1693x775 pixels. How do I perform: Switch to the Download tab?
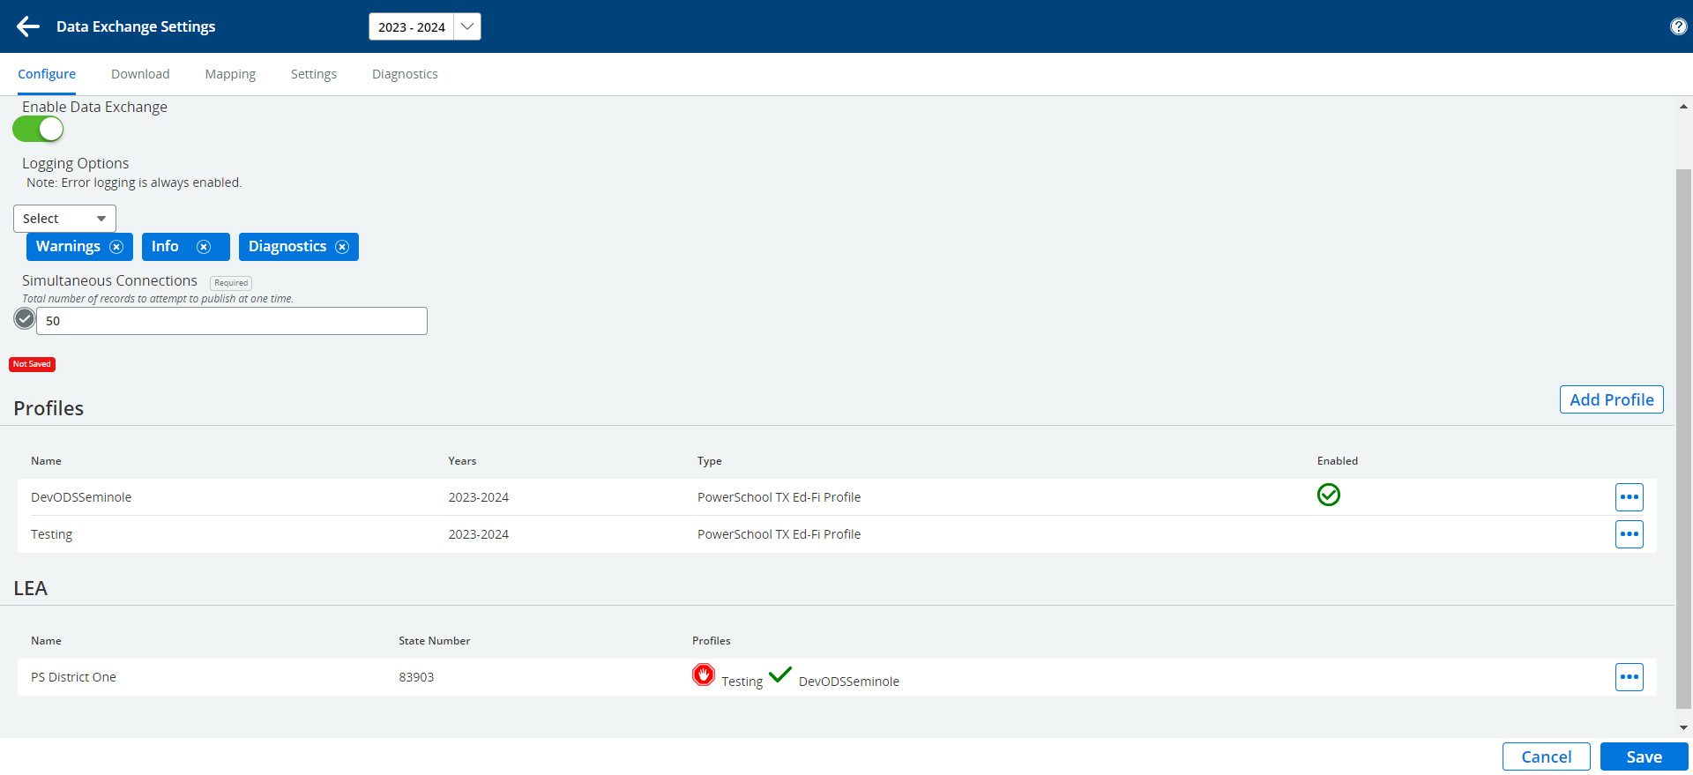[x=140, y=74]
